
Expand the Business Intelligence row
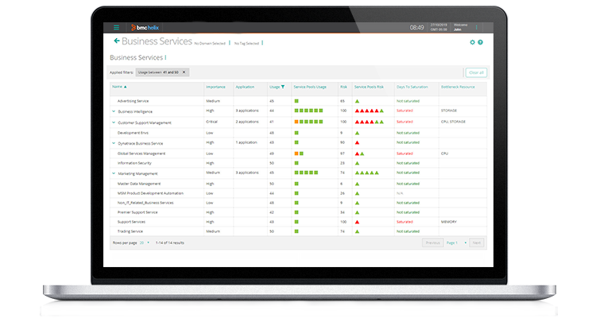click(x=114, y=112)
